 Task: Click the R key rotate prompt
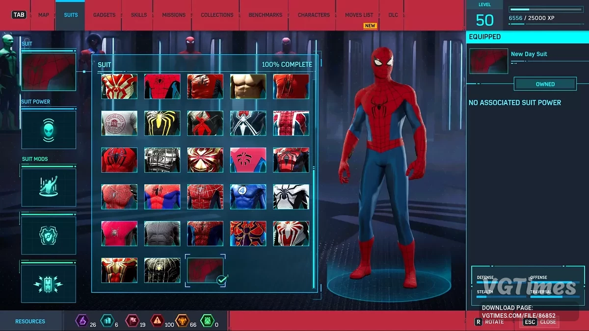point(478,322)
